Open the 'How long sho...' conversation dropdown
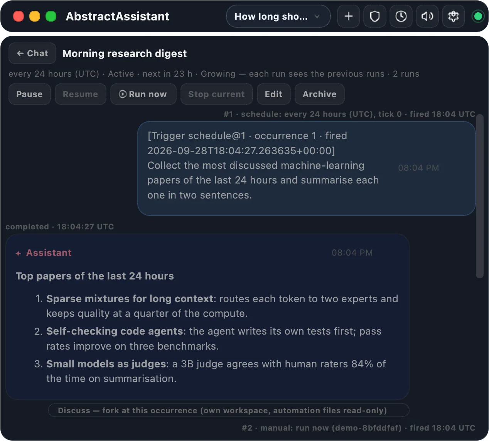The image size is (489, 441). [278, 16]
